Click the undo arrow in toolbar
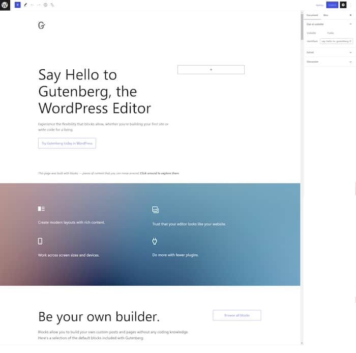This screenshot has height=353, width=356. click(32, 5)
